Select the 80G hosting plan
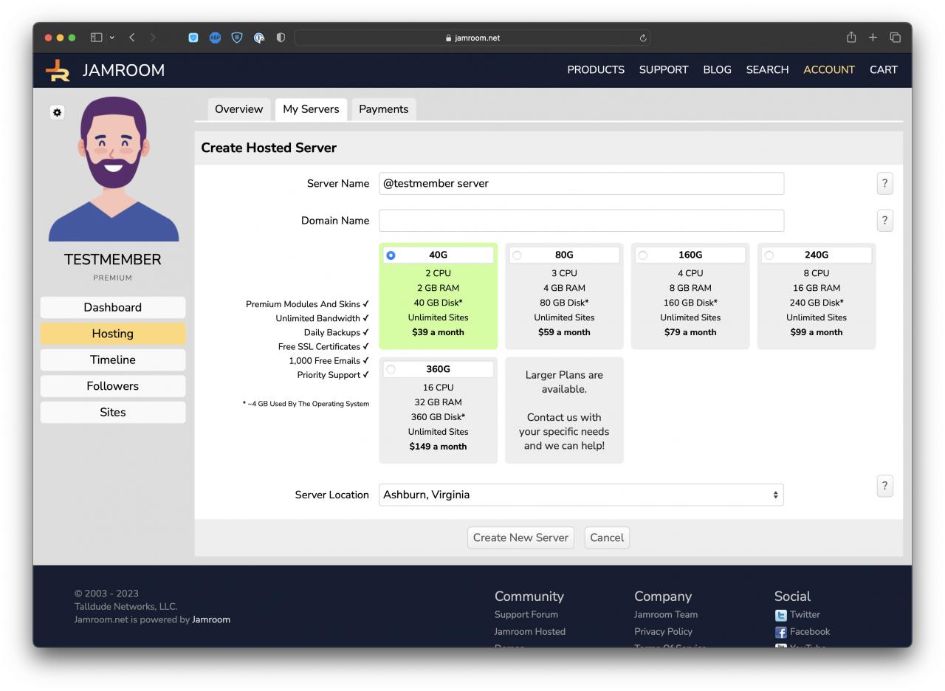Screen dimensions: 945x691 coord(517,255)
